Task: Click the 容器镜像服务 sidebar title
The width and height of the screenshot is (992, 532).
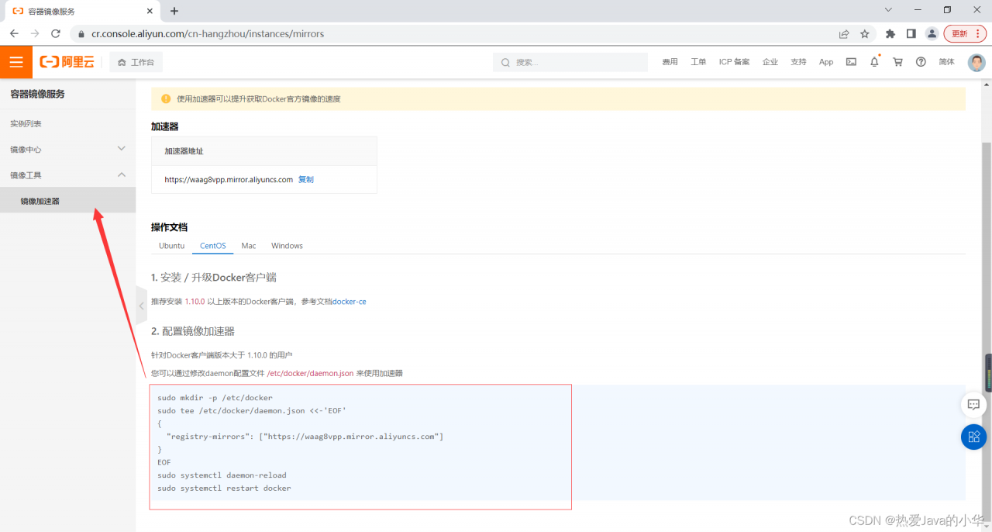Action: click(37, 94)
